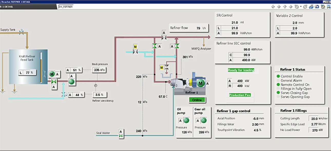Expand the history dropdown arrow beside the clock
Viewport: 331px width, 151px height.
click(301, 7)
